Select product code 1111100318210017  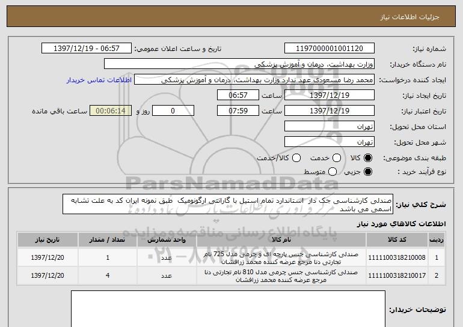pos(397,276)
